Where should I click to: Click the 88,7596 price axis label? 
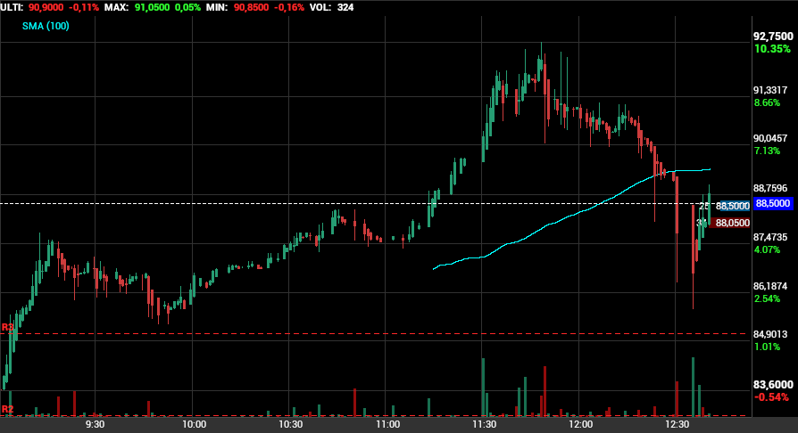pos(770,189)
